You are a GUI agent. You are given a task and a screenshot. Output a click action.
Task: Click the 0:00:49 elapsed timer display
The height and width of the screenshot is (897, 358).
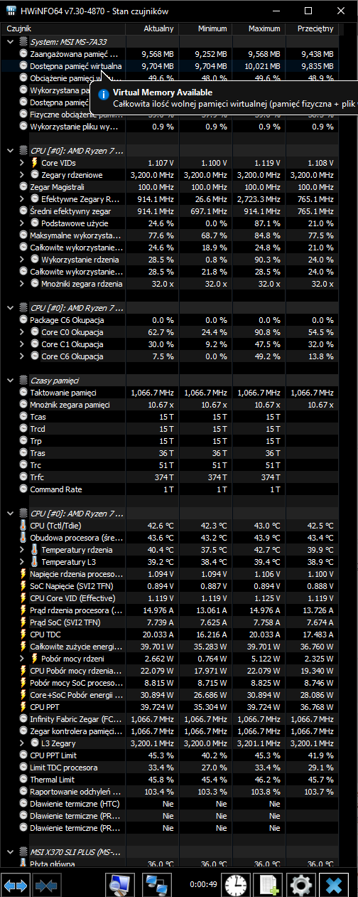coord(202,885)
